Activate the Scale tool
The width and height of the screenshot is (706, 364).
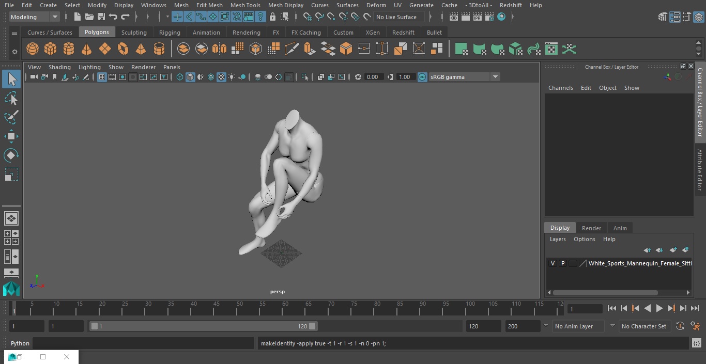[x=11, y=175]
